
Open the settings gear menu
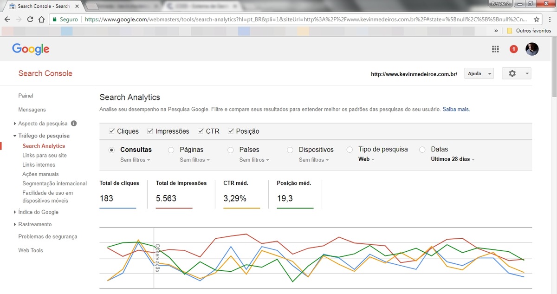(517, 73)
